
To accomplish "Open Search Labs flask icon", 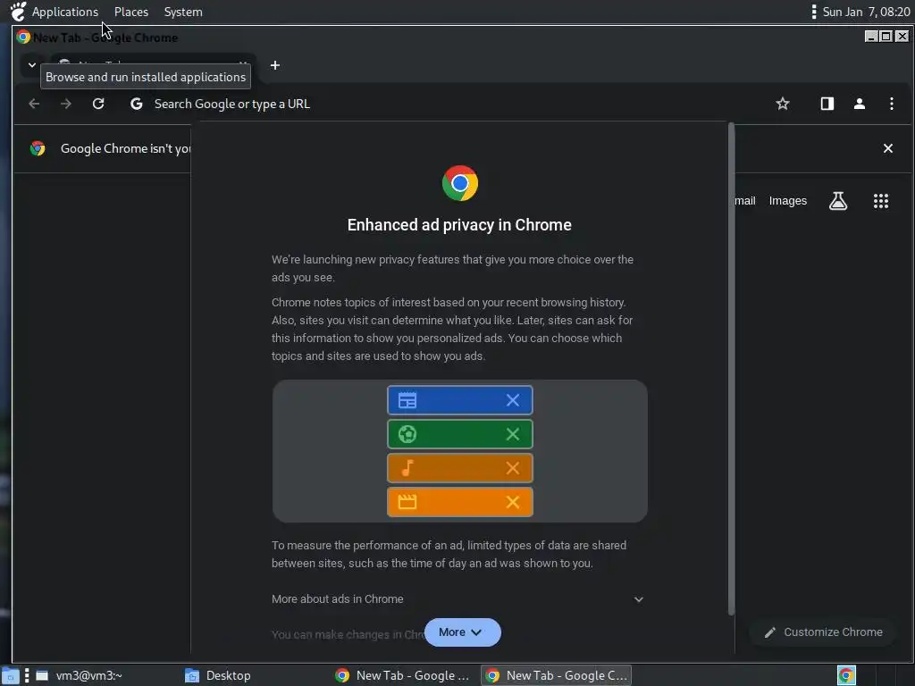I will [x=838, y=201].
